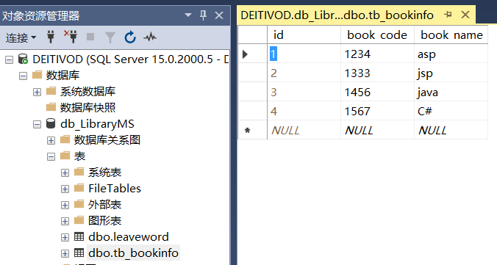Click the dbo.leaveword table icon

pyautogui.click(x=79, y=236)
